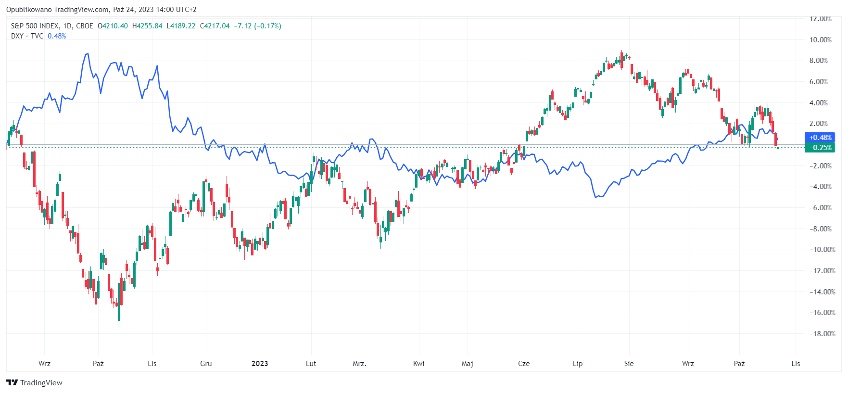Click the −6.00% price scale label
Viewport: 848px width, 393px height.
[x=820, y=207]
